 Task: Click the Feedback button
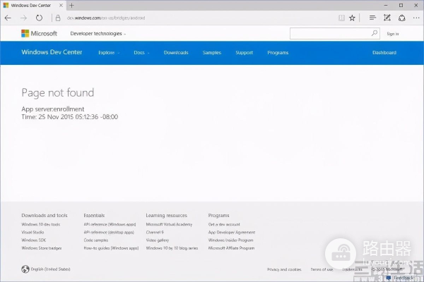click(x=401, y=278)
